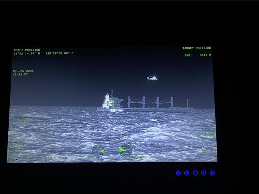Click the CRAFT POSITION label
This screenshot has height=194, width=259.
coord(27,50)
